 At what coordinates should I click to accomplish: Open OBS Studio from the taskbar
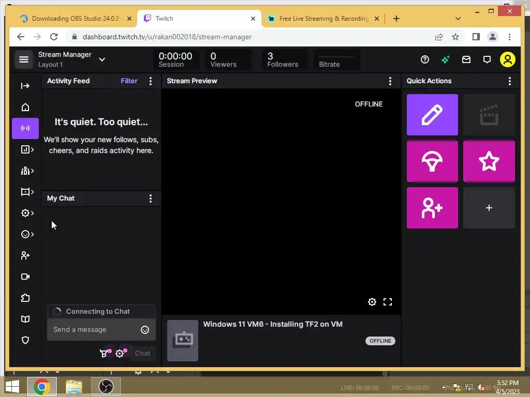106,387
